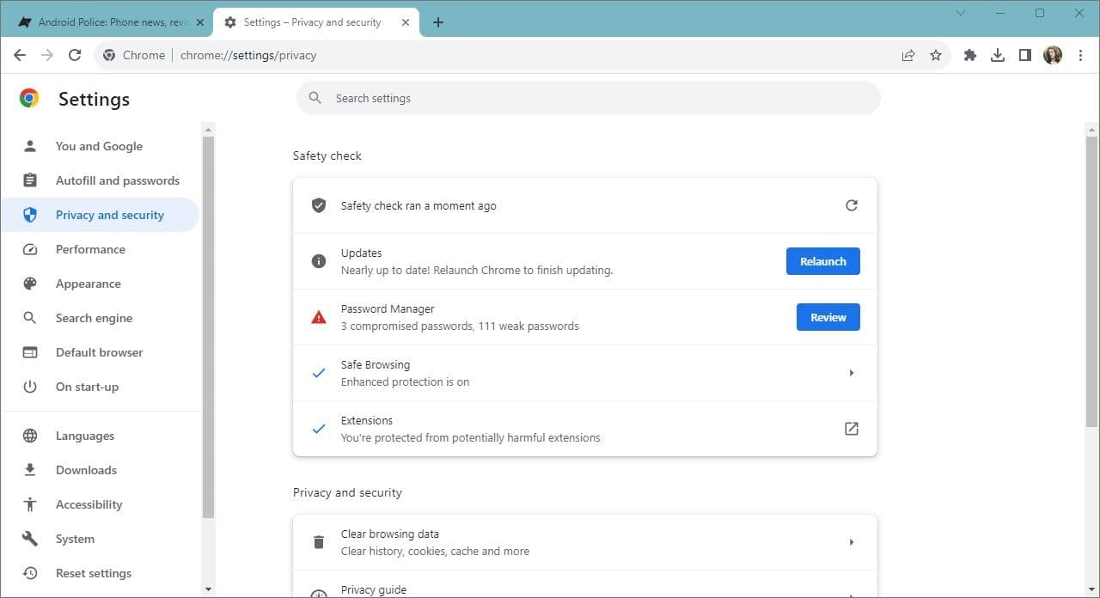
Task: Expand the Safe Browsing row arrow
Action: coord(851,373)
